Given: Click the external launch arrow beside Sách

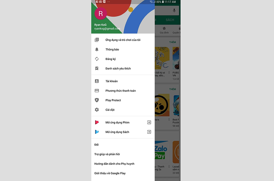Looking at the screenshot, I should click(x=149, y=132).
